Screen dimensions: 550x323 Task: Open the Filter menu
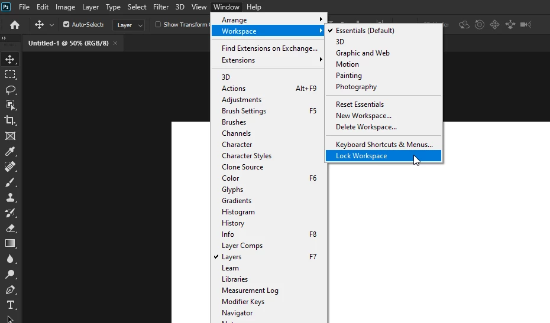161,7
